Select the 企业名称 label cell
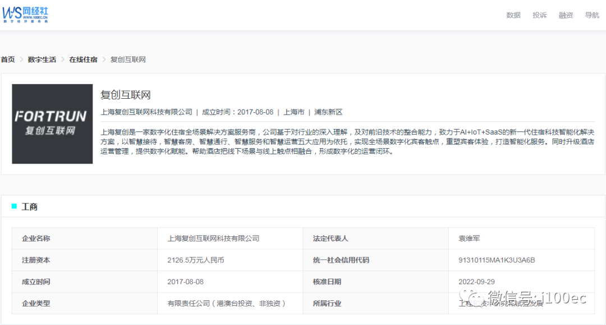 pyautogui.click(x=85, y=239)
